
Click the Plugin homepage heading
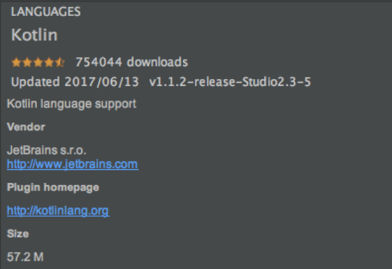pos(53,188)
